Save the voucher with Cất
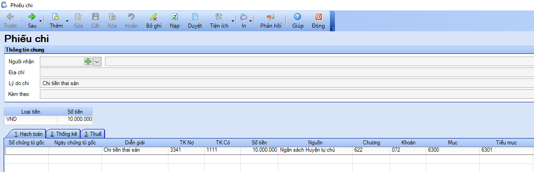 [x=95, y=21]
